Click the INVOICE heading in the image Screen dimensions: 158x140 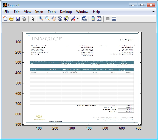[47, 39]
